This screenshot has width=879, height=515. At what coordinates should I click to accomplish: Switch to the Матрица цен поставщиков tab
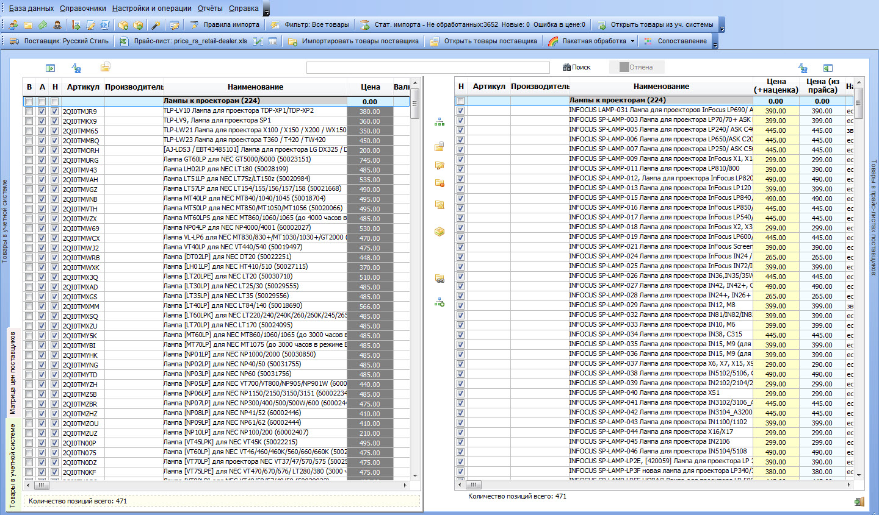click(13, 373)
